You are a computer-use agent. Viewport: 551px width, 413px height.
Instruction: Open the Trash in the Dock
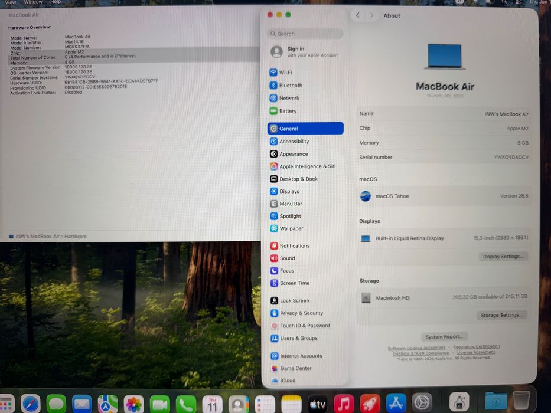(521, 401)
